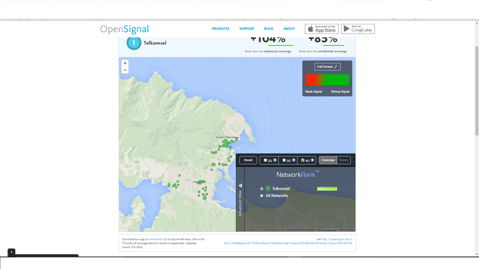Click the scrollbar down arrow
479x269 pixels.
(476, 254)
